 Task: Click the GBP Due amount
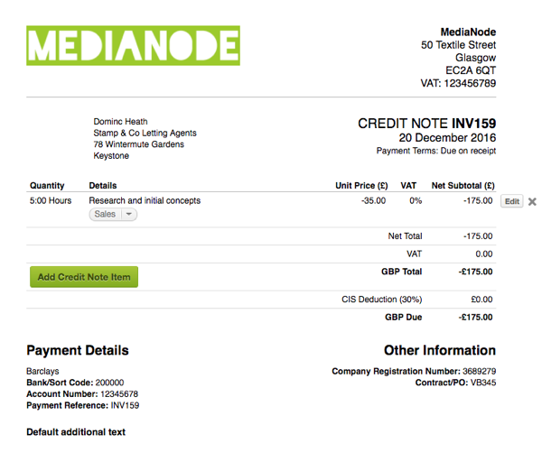[474, 318]
